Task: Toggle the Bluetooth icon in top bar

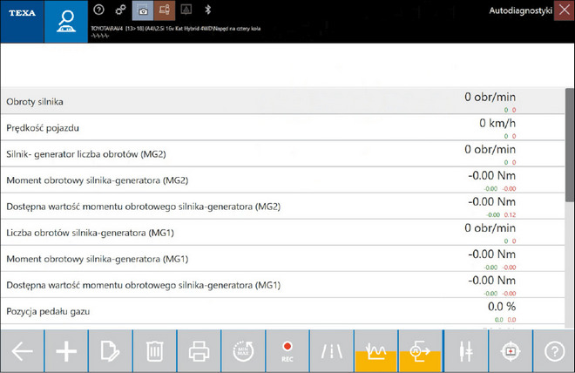Action: pyautogui.click(x=207, y=10)
